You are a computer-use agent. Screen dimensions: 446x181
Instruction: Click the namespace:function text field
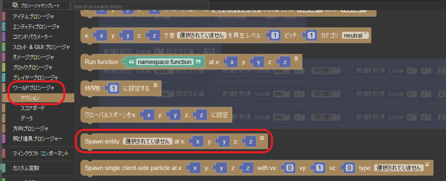click(x=164, y=62)
